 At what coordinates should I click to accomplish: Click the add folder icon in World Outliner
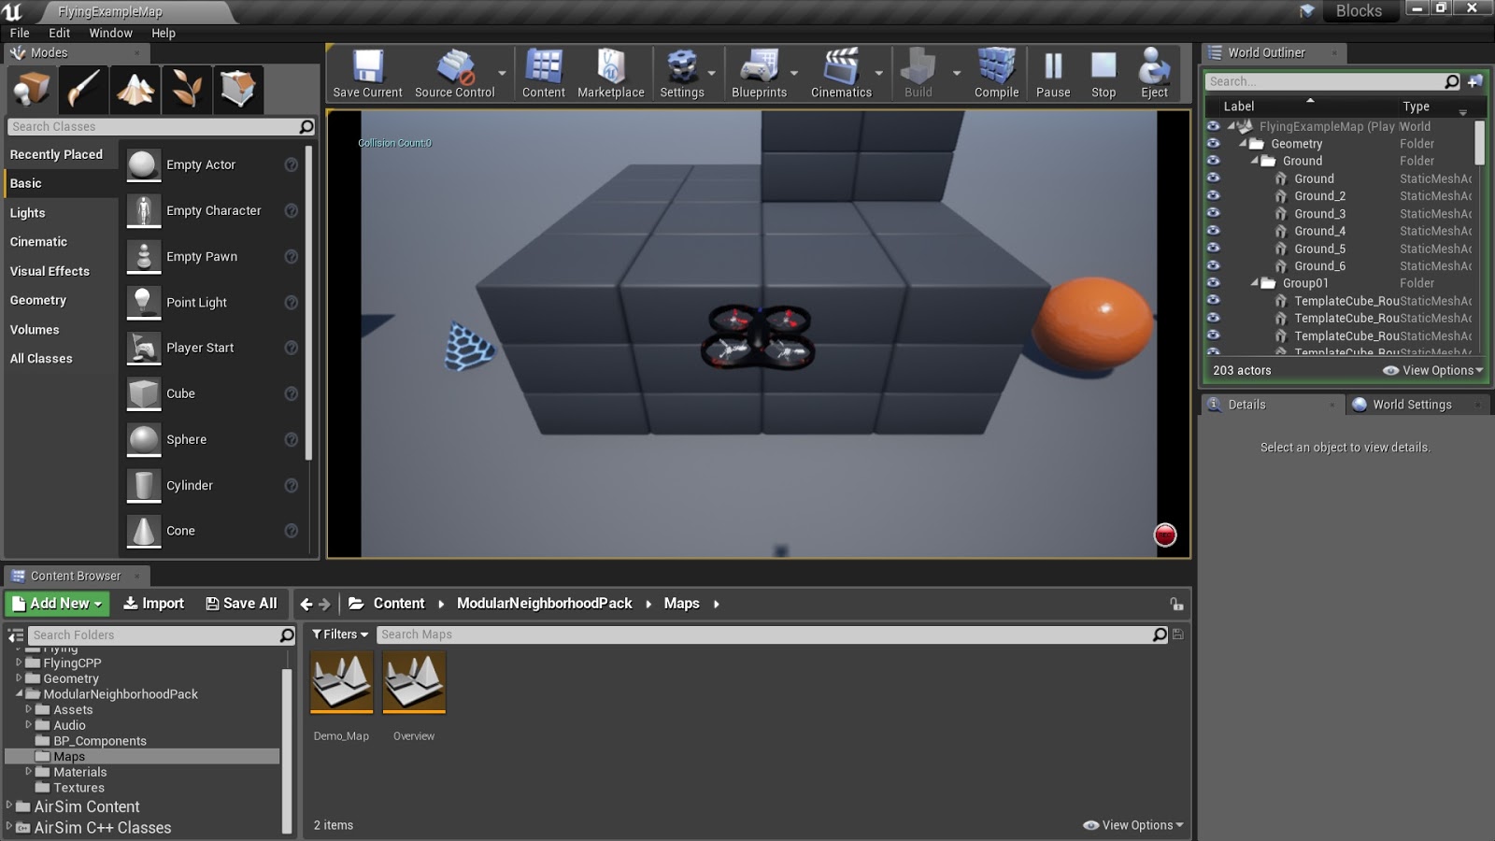point(1474,81)
